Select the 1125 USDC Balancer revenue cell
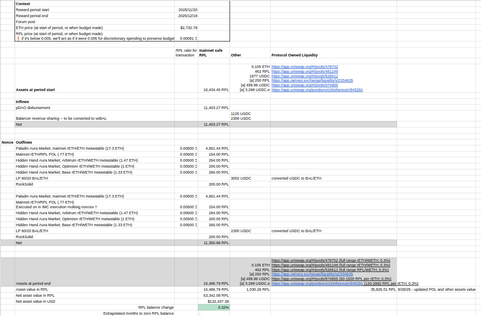The width and height of the screenshot is (481, 316). [241, 114]
